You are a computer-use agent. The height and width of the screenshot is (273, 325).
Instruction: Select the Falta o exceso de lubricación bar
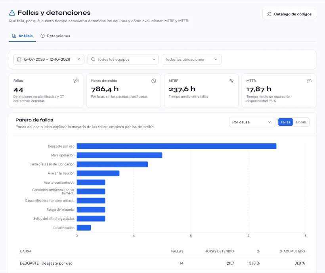tap(112, 164)
